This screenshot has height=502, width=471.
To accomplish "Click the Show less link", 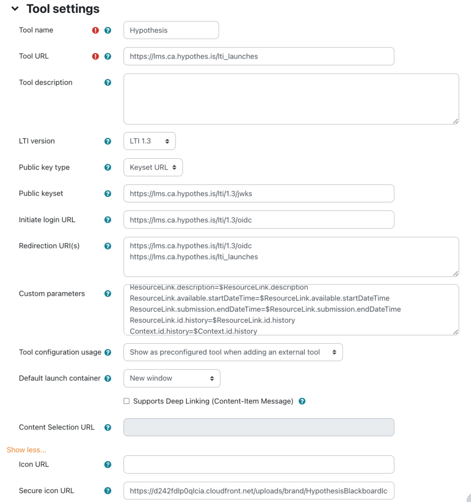I will (x=26, y=450).
